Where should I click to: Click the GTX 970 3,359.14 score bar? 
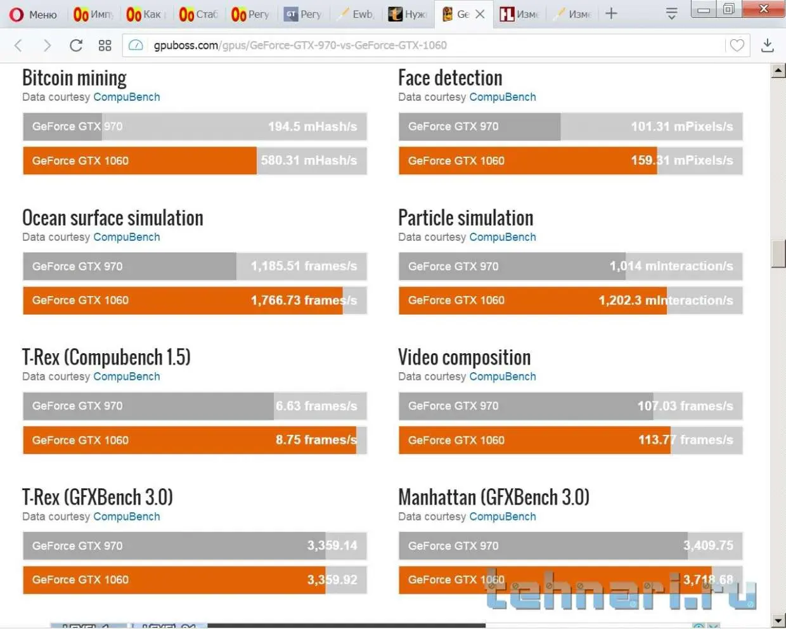click(x=195, y=546)
